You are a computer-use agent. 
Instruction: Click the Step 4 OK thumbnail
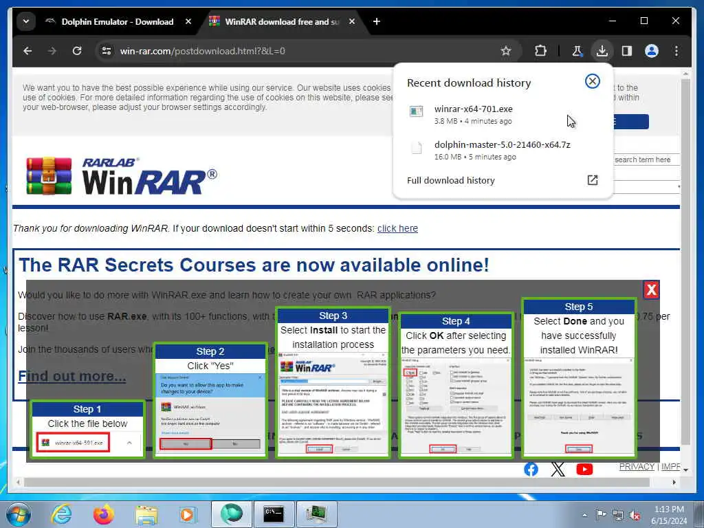(x=456, y=385)
